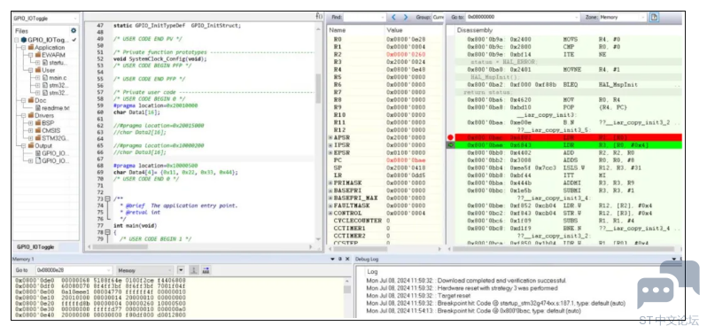The image size is (707, 334).
Task: Close the Memory 1 panel
Action: [347, 260]
